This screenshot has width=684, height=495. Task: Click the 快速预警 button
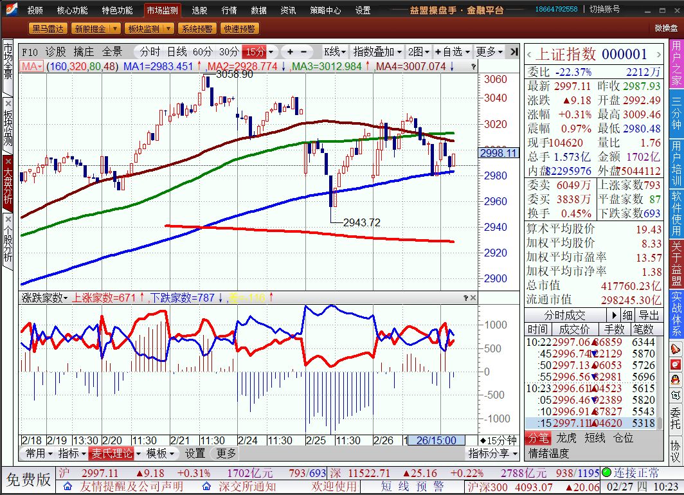pos(239,29)
